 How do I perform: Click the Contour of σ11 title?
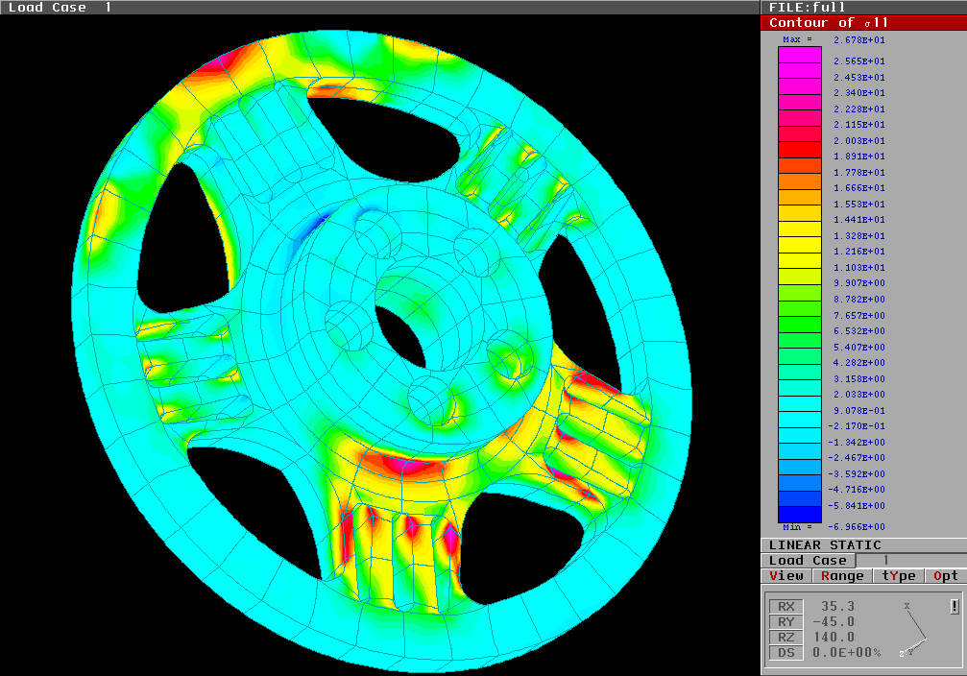coord(829,23)
